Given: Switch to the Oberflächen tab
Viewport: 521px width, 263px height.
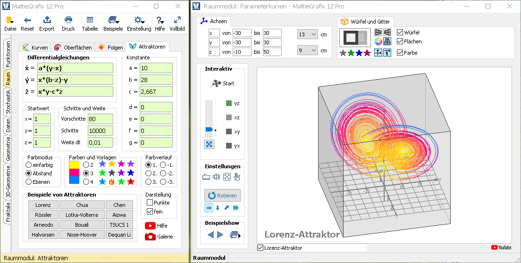Looking at the screenshot, I should (73, 48).
